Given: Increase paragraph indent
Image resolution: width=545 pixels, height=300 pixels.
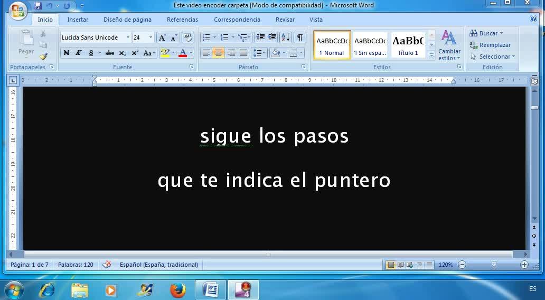Looking at the screenshot, I should pos(272,37).
